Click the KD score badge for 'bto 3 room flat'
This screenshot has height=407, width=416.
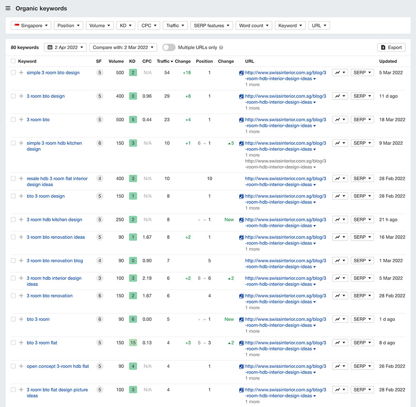133,343
